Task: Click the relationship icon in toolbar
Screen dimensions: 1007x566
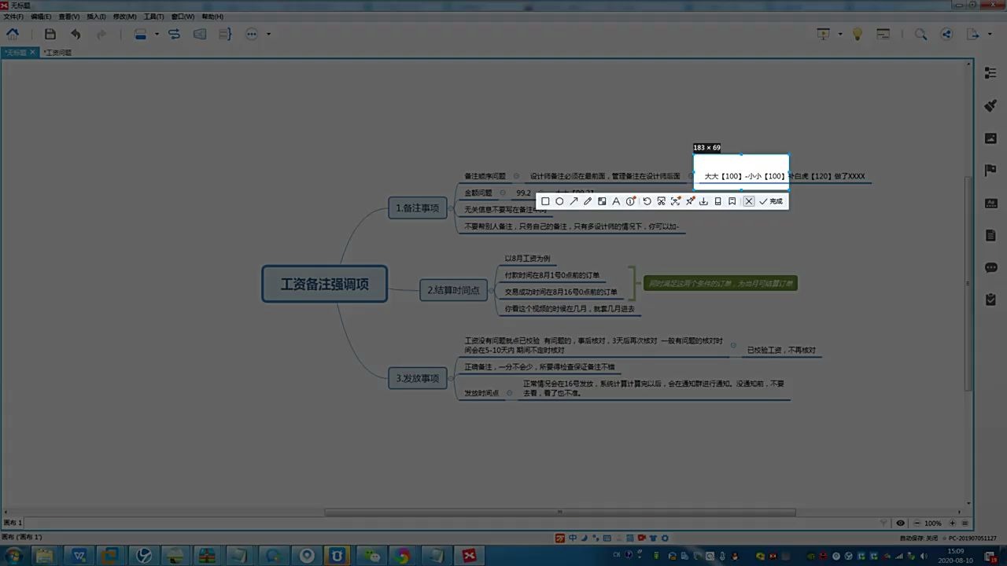Action: 174,34
